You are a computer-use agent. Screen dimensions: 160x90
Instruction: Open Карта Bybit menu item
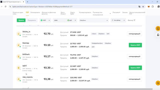point(72,13)
